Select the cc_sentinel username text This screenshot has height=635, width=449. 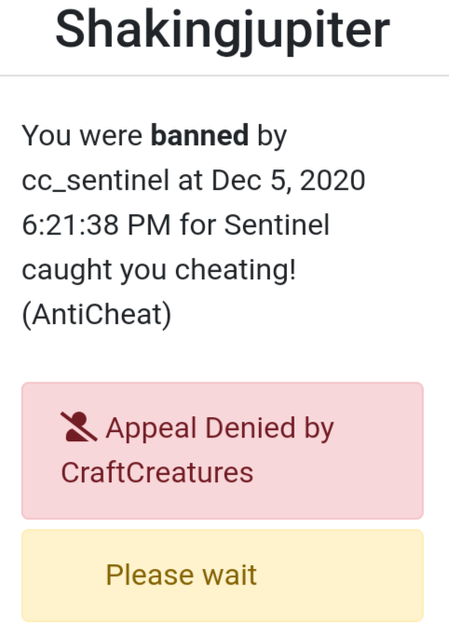tap(95, 181)
